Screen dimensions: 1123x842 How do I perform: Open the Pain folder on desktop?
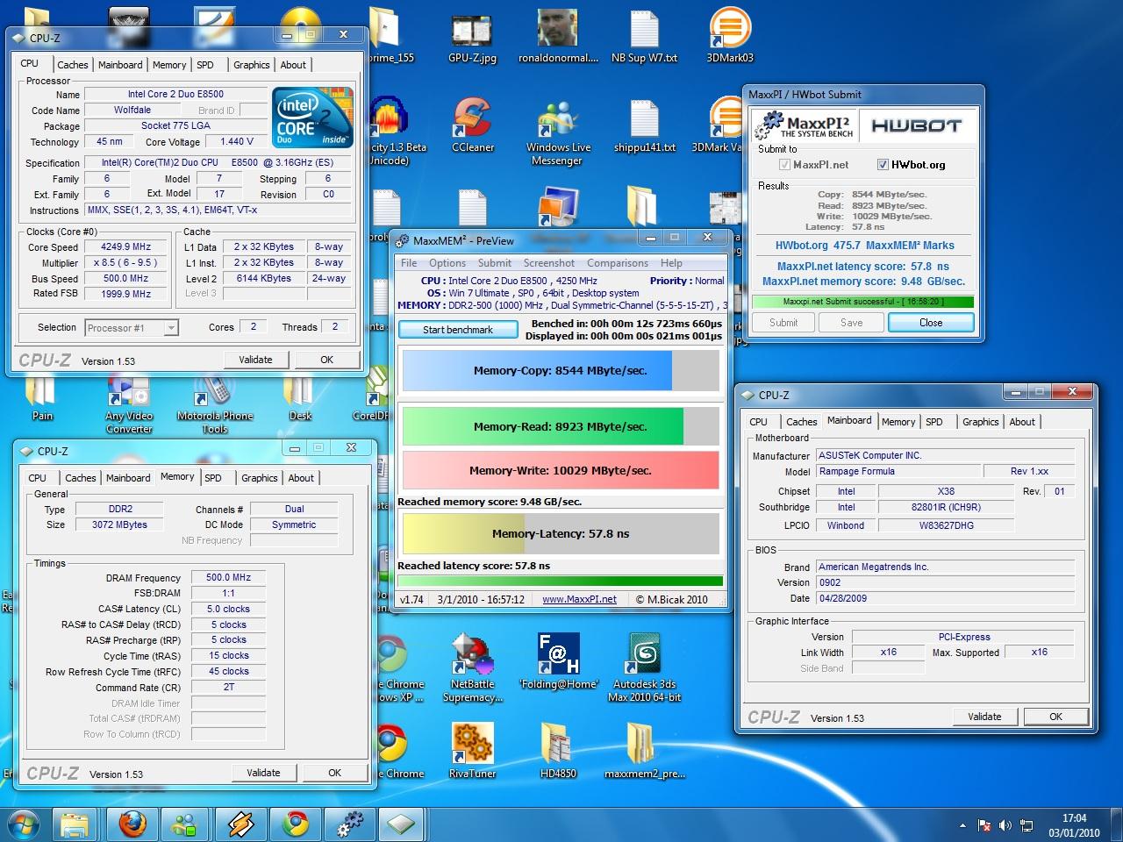point(42,397)
